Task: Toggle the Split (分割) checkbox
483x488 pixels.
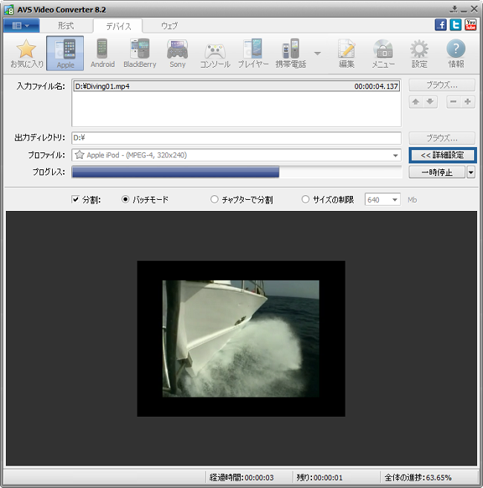Action: (x=75, y=199)
